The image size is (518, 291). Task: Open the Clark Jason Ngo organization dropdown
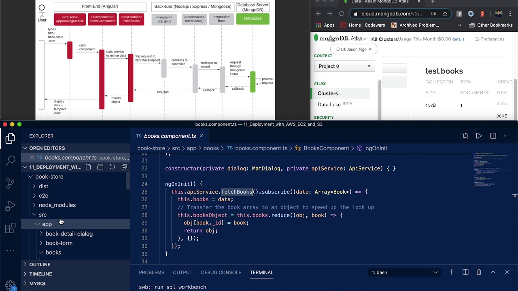(x=354, y=49)
